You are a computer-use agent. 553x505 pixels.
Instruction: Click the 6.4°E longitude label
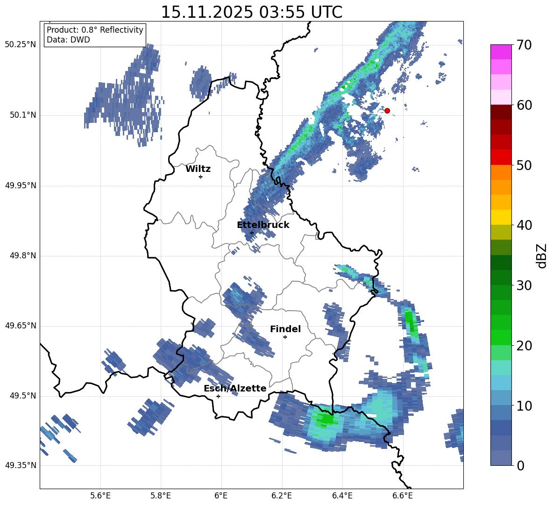click(342, 496)
